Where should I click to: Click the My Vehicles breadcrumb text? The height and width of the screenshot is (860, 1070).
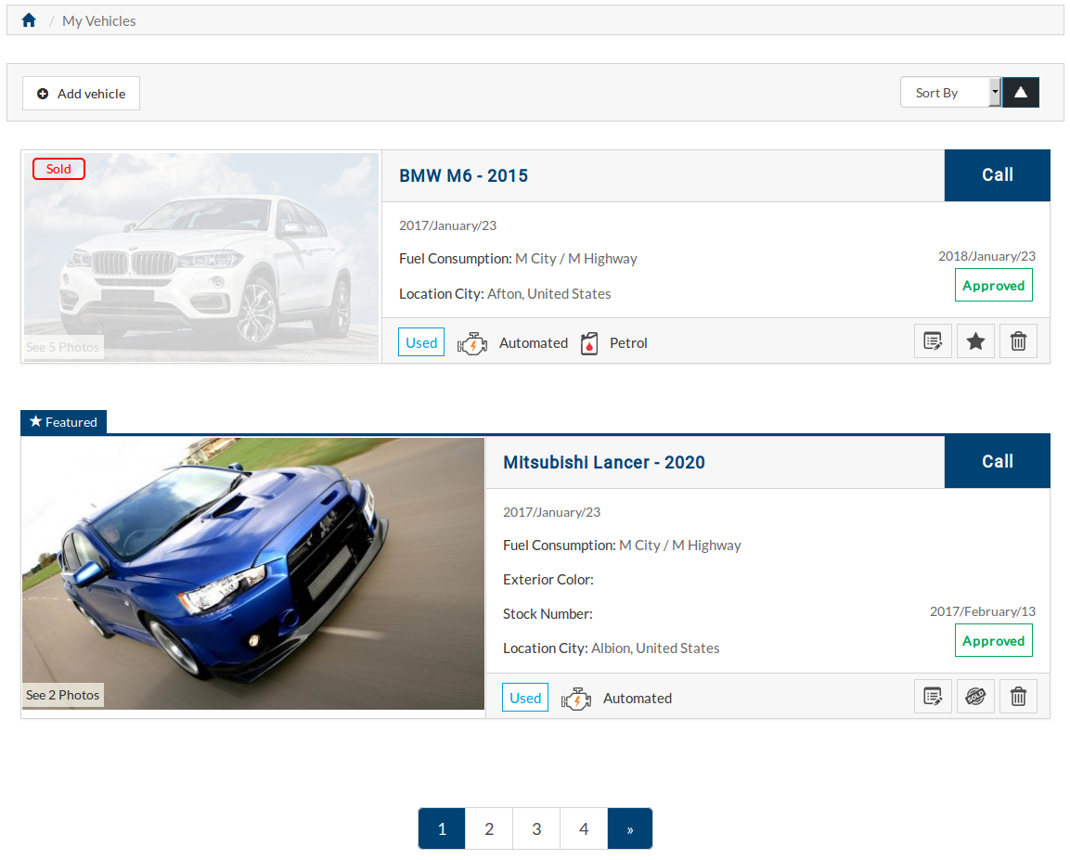click(99, 21)
